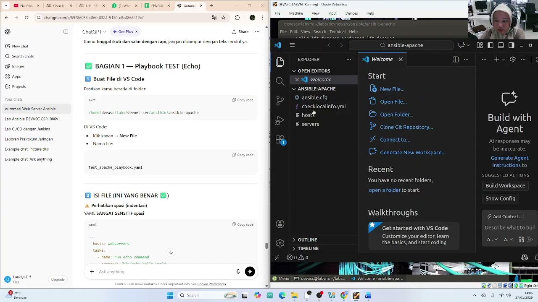538x302 pixels.
Task: Toggle VS Code bottom panel
Action: 501,45
